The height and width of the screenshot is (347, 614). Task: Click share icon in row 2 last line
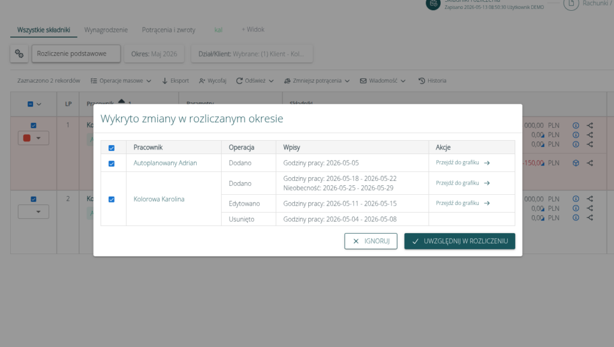[590, 218]
